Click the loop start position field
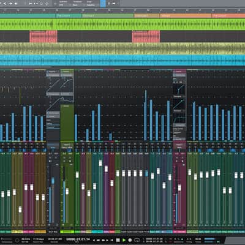 (x=154, y=239)
